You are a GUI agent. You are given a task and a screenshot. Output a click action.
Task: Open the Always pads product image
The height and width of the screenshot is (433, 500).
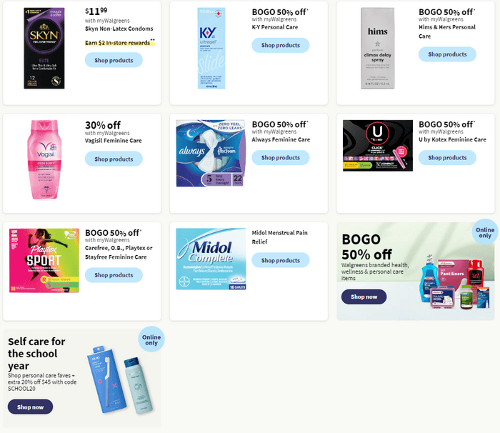click(211, 153)
